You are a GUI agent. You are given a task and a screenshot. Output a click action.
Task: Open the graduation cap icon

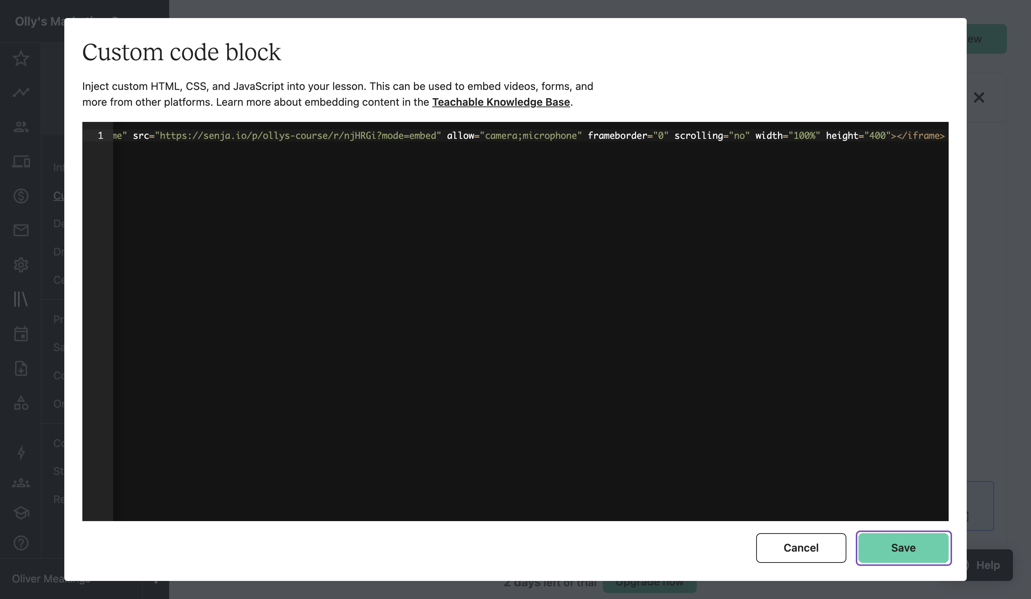[21, 512]
